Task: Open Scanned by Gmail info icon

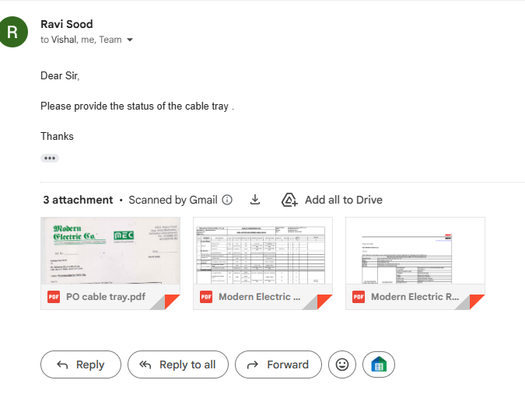Action: pyautogui.click(x=227, y=200)
